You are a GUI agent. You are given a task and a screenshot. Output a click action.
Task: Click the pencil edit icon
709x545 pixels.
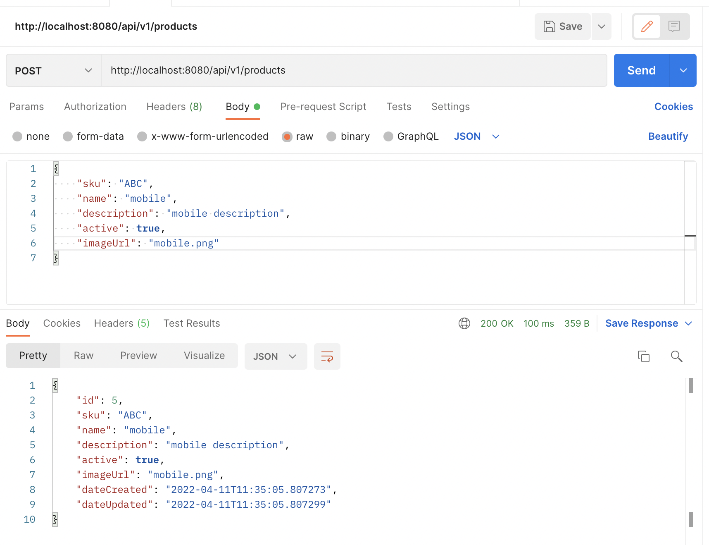tap(647, 26)
